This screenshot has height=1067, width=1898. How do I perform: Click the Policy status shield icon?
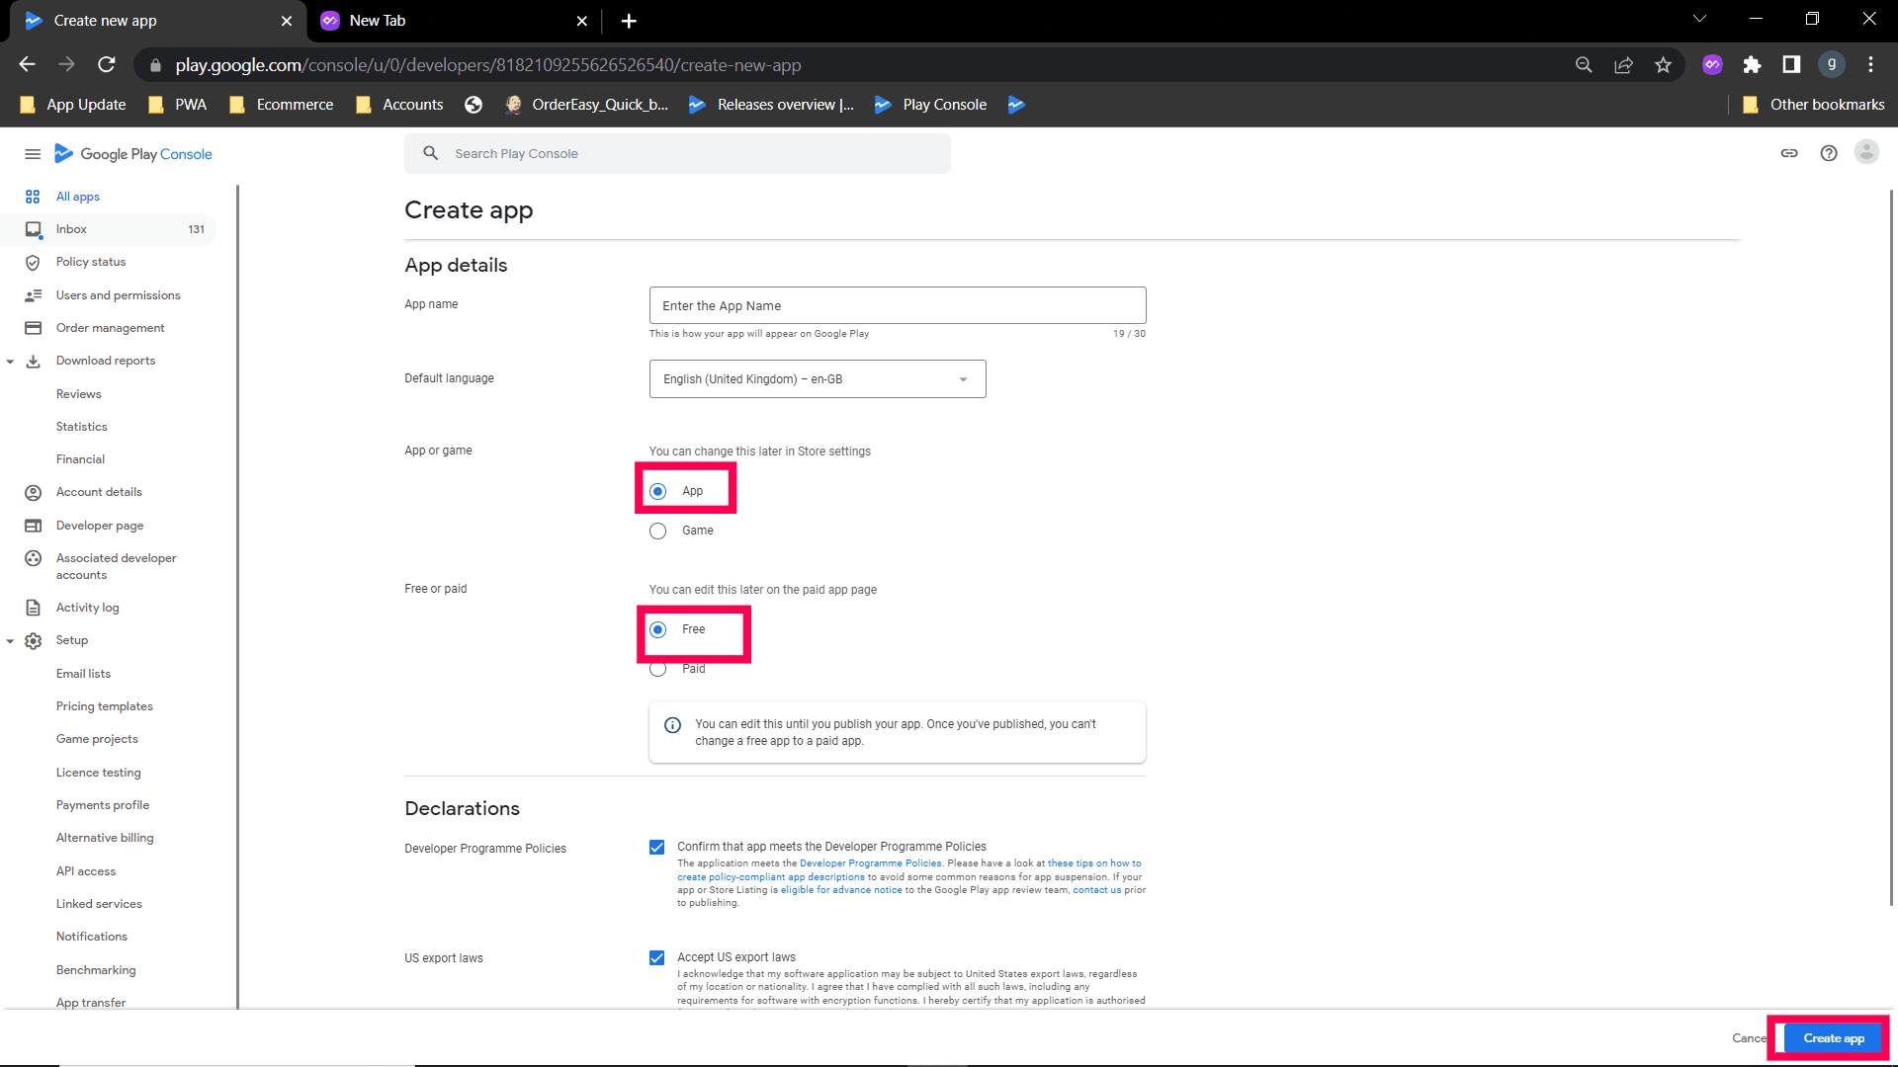tap(33, 263)
